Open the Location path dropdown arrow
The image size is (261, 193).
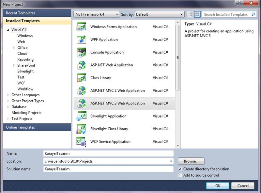point(171,161)
